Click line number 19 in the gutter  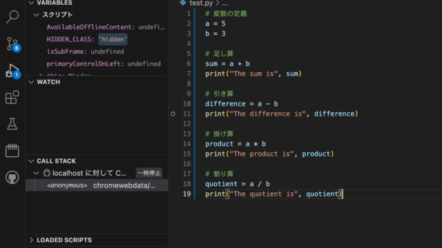tap(187, 194)
